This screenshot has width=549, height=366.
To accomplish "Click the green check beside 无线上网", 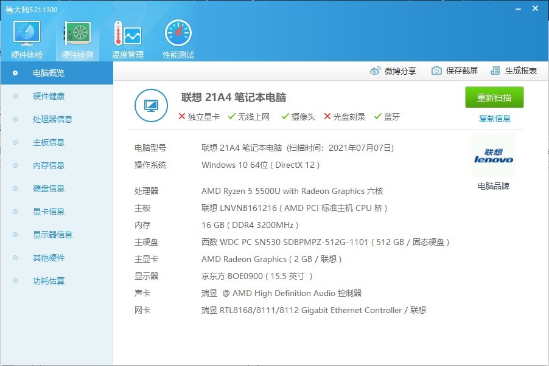I will point(231,116).
